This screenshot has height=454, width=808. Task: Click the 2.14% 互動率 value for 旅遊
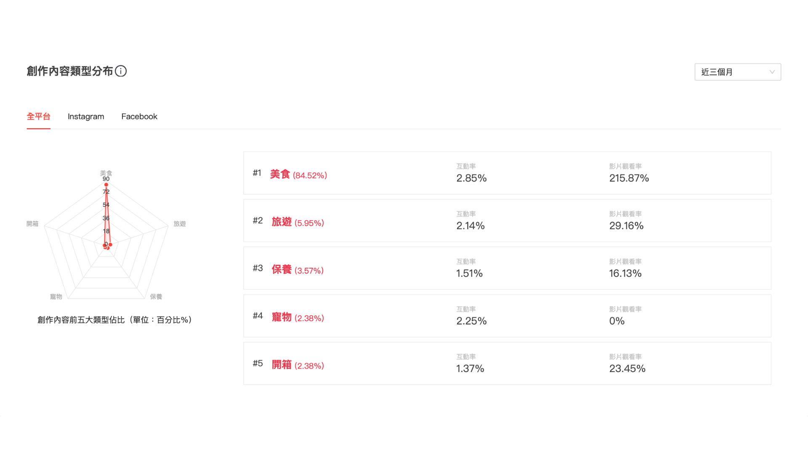click(470, 226)
